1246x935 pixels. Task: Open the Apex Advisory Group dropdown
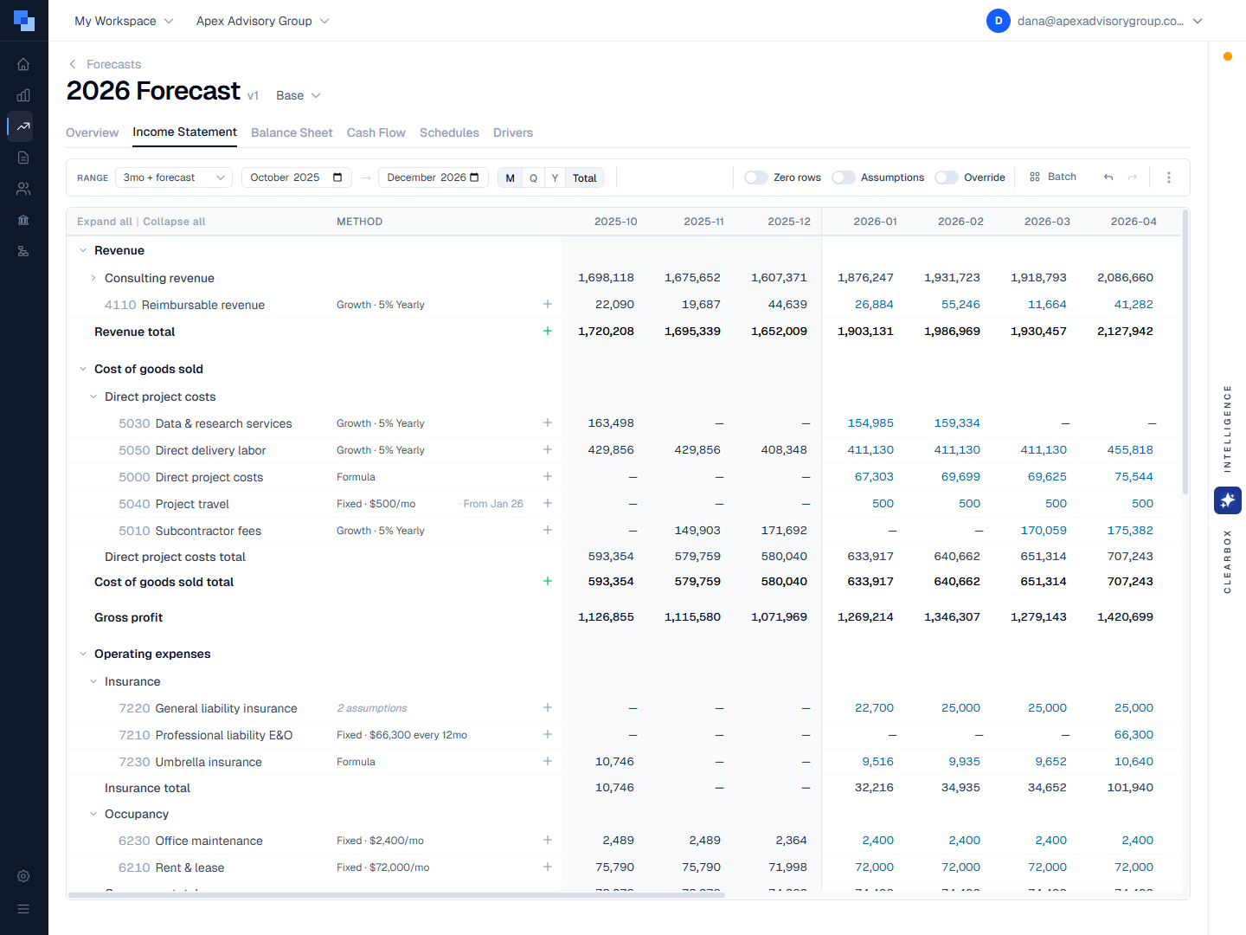click(262, 21)
